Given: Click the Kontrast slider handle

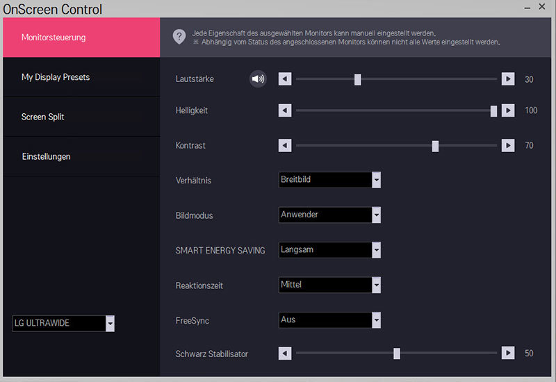Looking at the screenshot, I should point(435,146).
